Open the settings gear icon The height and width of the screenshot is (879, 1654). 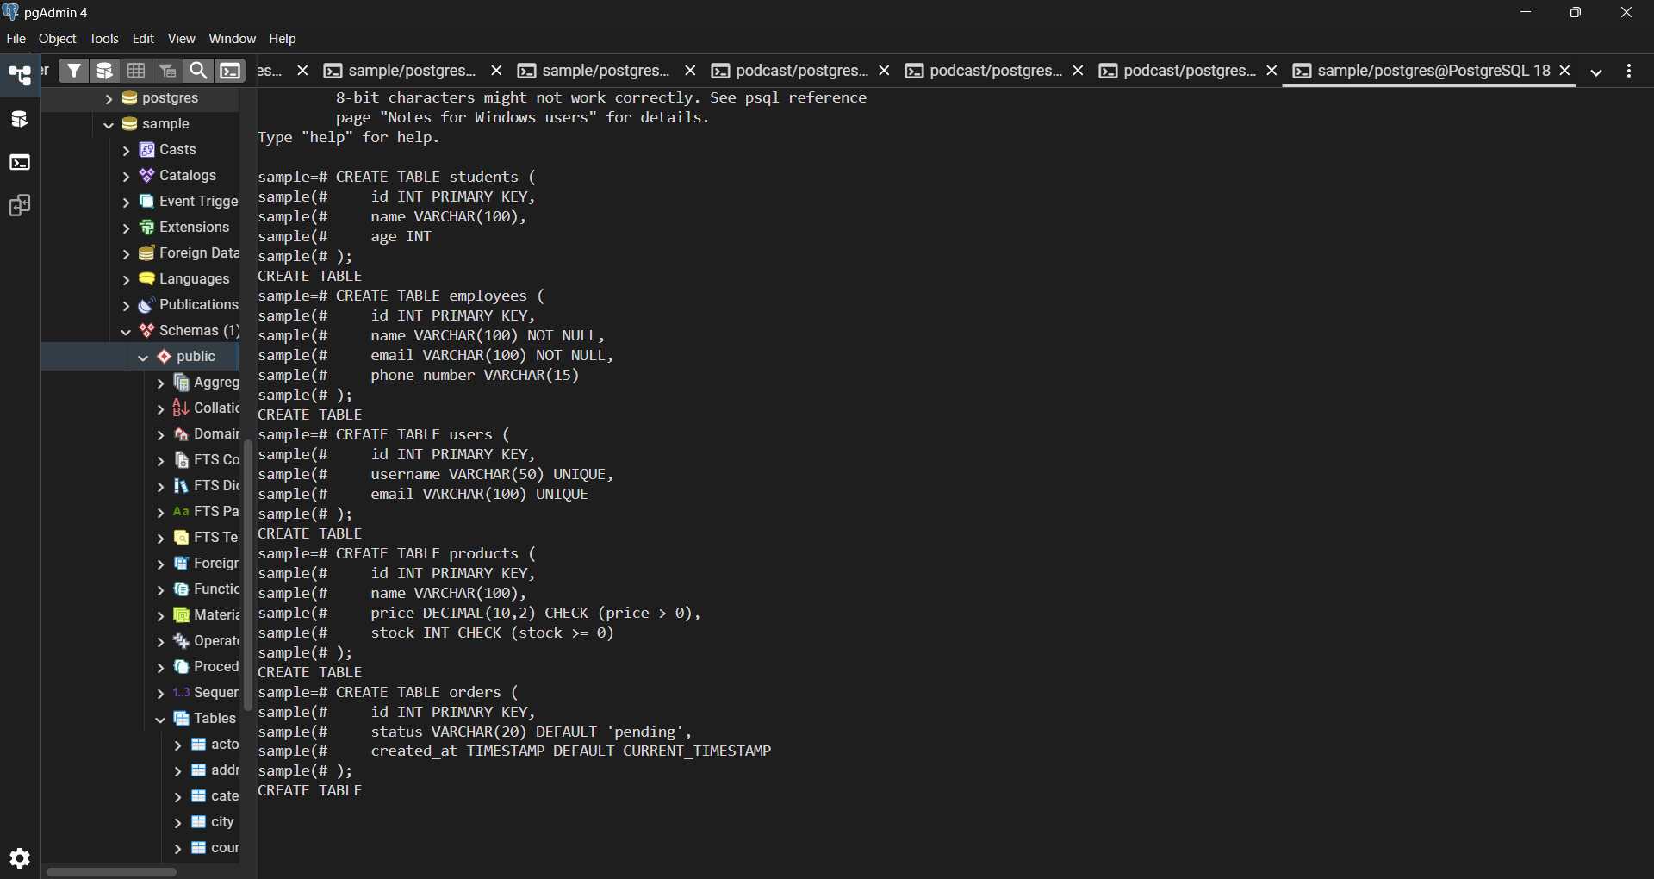(x=19, y=857)
